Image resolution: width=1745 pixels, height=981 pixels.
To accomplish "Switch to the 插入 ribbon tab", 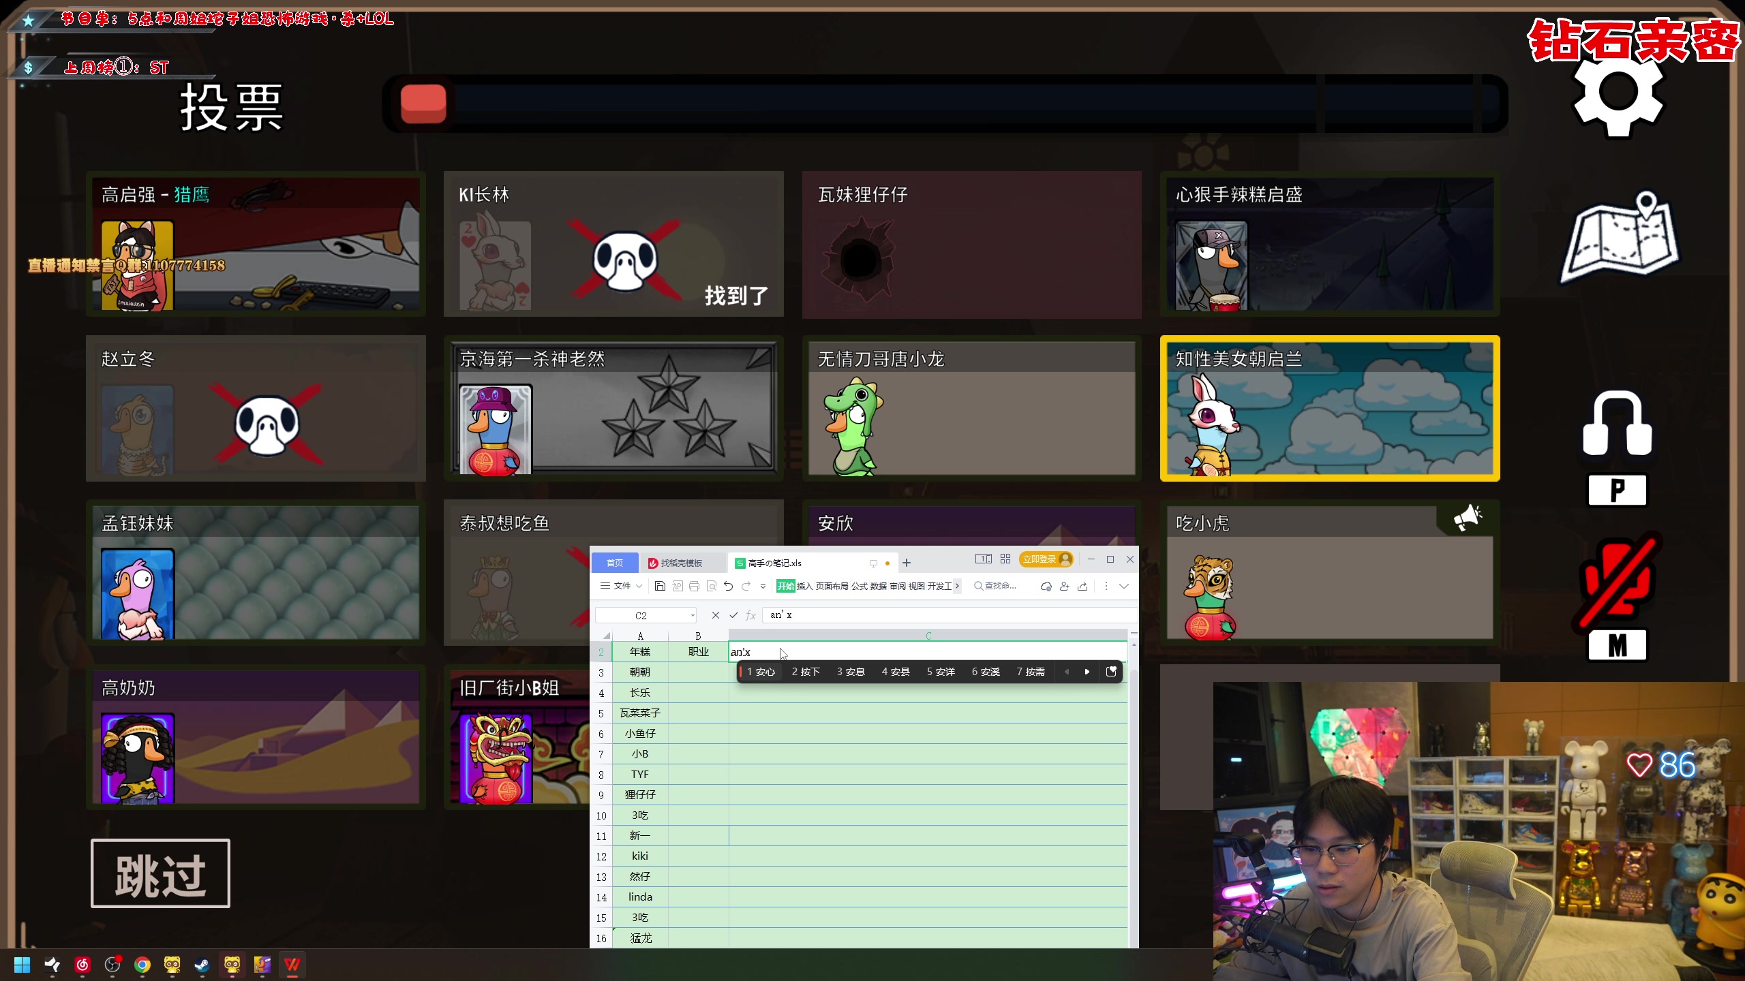I will point(804,586).
